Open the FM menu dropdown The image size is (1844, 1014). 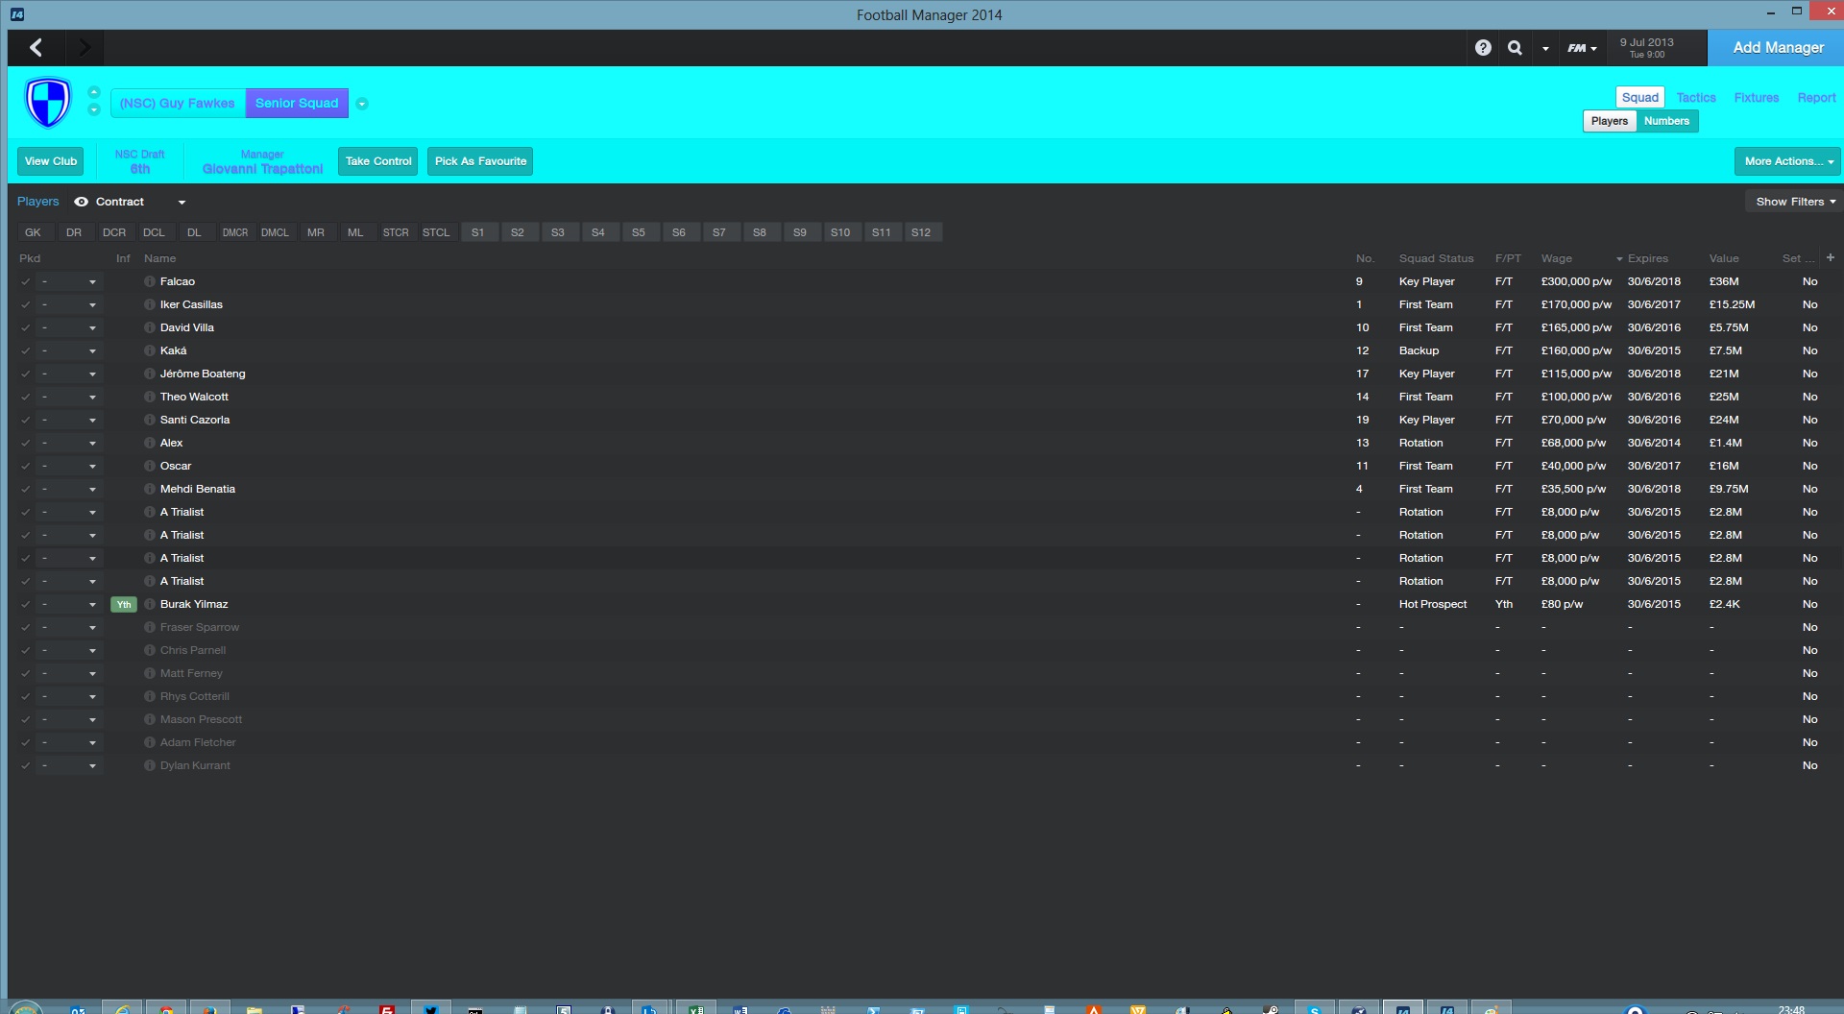tap(1582, 47)
